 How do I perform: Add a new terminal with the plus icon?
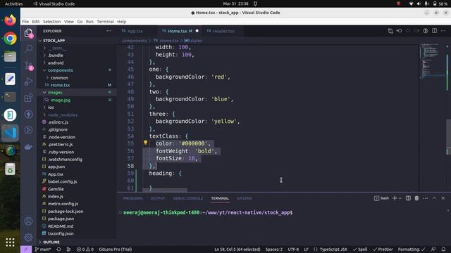click(x=395, y=198)
